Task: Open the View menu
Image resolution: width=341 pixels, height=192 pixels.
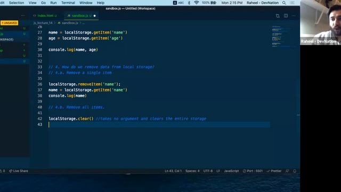Action: tap(33, 3)
